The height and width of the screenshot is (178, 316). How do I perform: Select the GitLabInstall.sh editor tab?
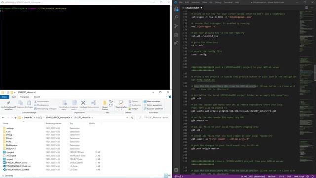pos(192,8)
